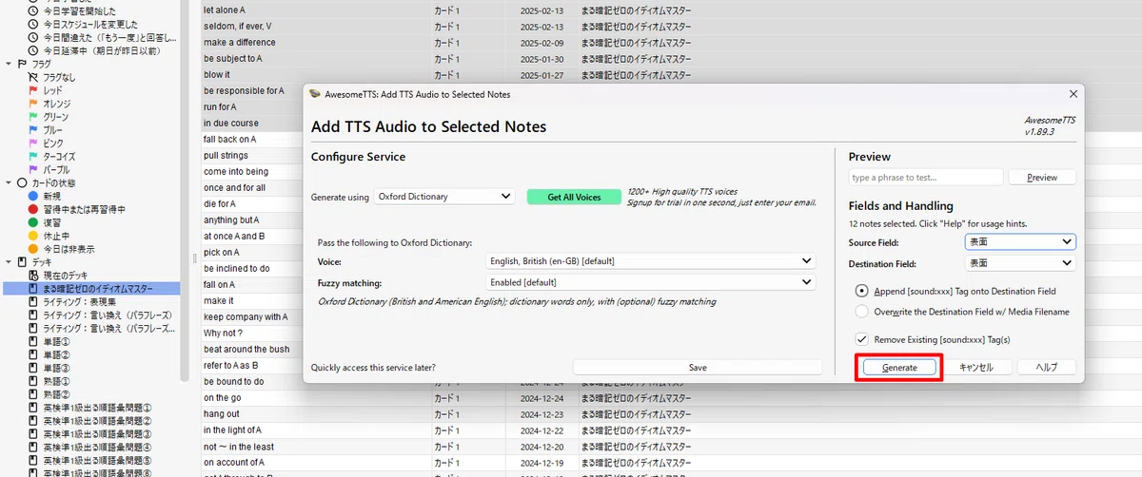This screenshot has height=477, width=1142.
Task: Click deck icon for 単語①
Action: coord(34,341)
